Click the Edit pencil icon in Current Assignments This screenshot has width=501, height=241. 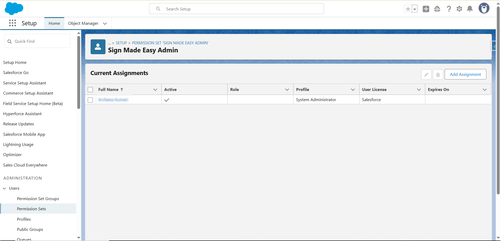(x=426, y=75)
